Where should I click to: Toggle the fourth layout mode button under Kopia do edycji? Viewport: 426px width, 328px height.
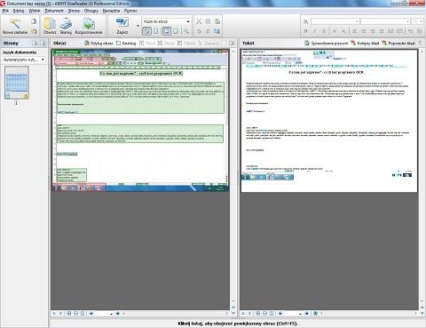click(176, 31)
